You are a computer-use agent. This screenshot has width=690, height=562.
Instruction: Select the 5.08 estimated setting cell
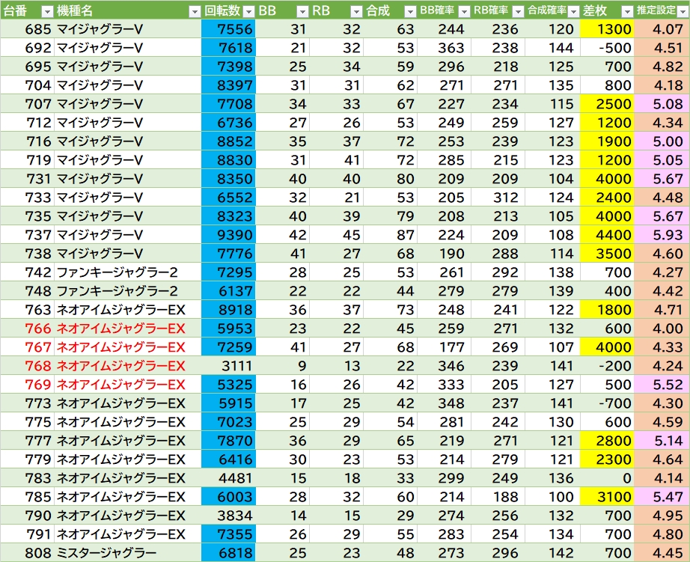click(x=662, y=104)
